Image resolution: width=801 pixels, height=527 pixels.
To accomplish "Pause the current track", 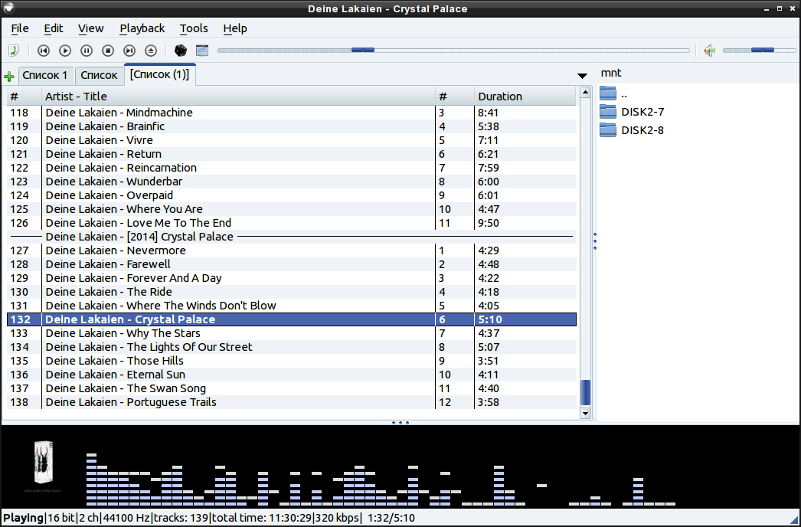I will (x=87, y=51).
